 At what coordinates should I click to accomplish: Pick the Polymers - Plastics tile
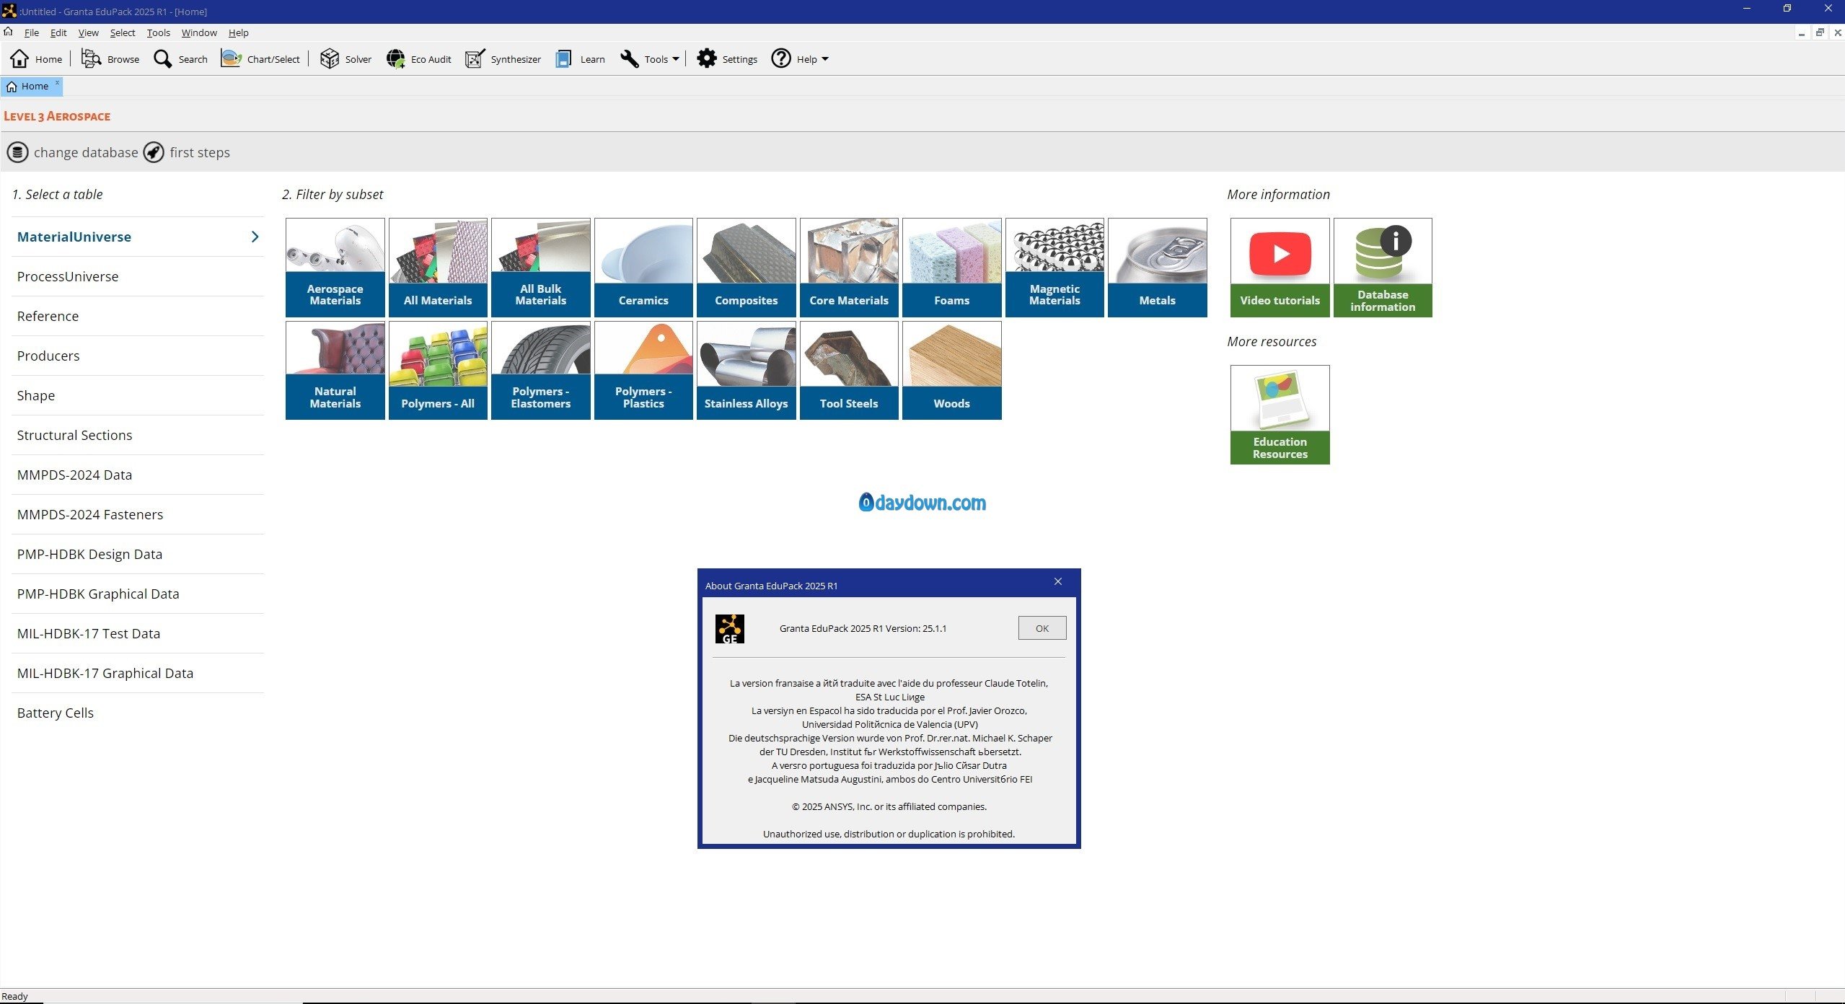pos(643,370)
